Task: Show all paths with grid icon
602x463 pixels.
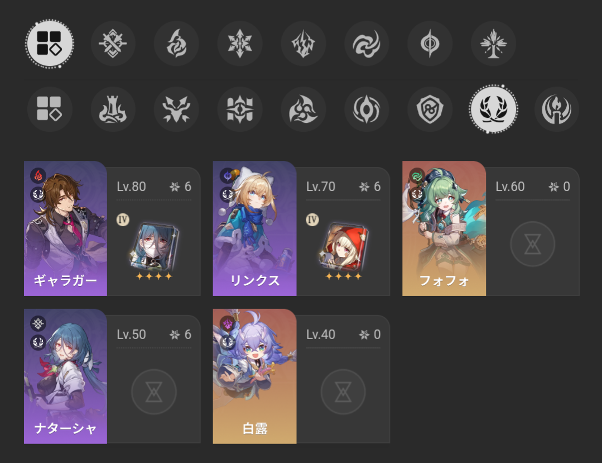Action: click(x=49, y=109)
